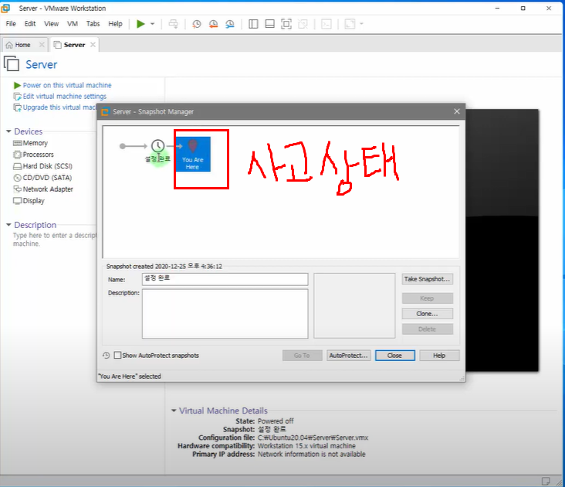Click Edit virtual machine settings link
This screenshot has height=487, width=565.
(65, 97)
